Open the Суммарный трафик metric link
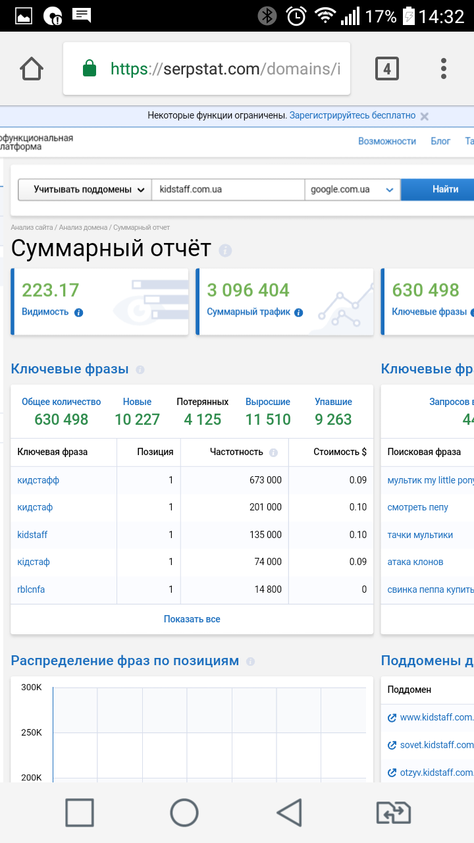Viewport: 474px width, 843px height. tap(248, 312)
